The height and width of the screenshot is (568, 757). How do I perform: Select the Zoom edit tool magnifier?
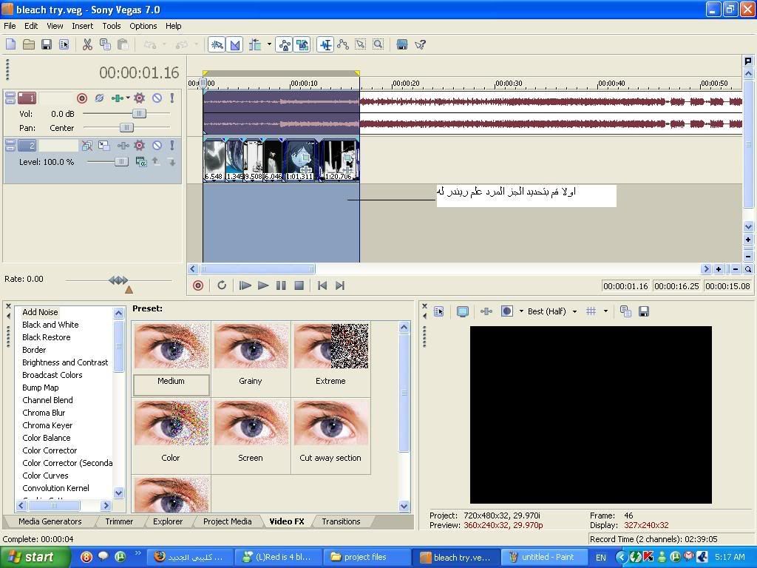click(x=378, y=45)
